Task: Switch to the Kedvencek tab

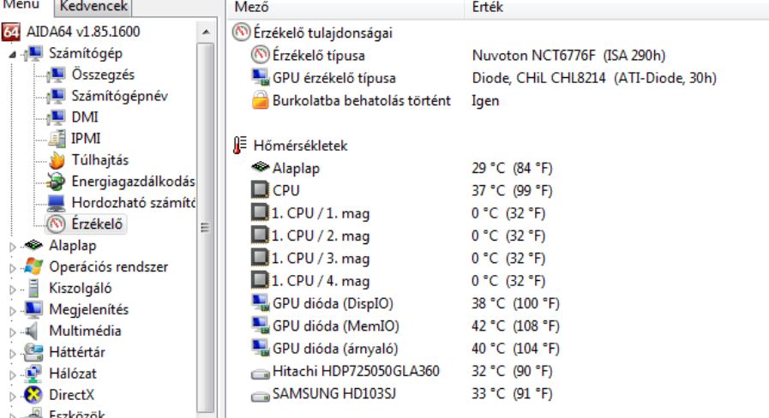Action: (93, 7)
